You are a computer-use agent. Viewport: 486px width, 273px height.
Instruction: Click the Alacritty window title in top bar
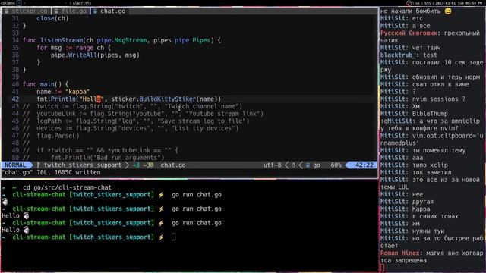click(82, 3)
